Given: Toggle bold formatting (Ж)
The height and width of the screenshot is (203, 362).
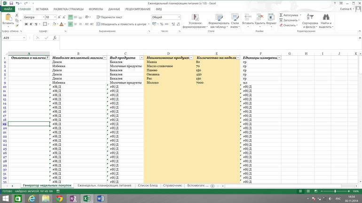Looking at the screenshot, I should tap(26, 24).
